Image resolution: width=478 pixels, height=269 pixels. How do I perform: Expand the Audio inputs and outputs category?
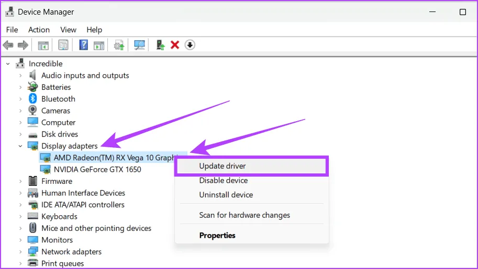pos(20,76)
